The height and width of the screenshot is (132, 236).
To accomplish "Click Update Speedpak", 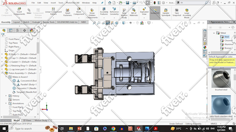I will pyautogui.click(x=166, y=12).
